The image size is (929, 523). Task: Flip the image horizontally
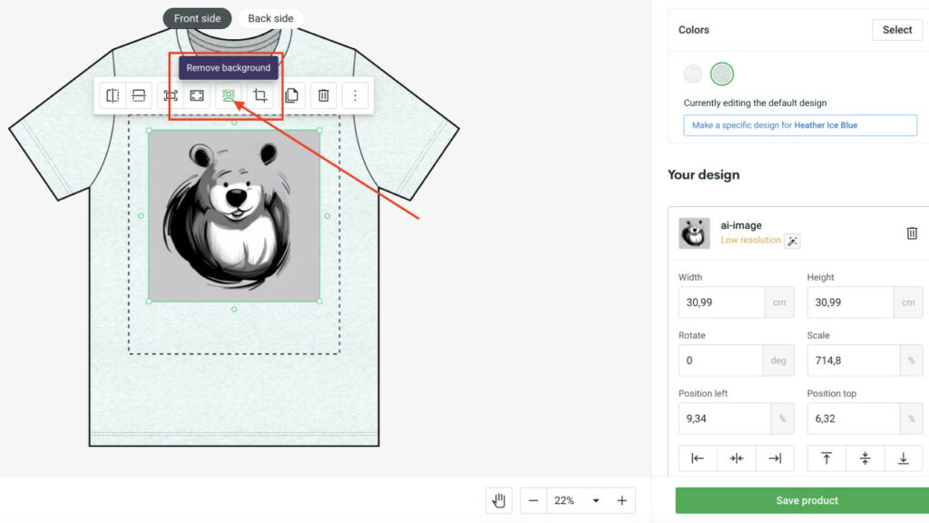coord(112,95)
